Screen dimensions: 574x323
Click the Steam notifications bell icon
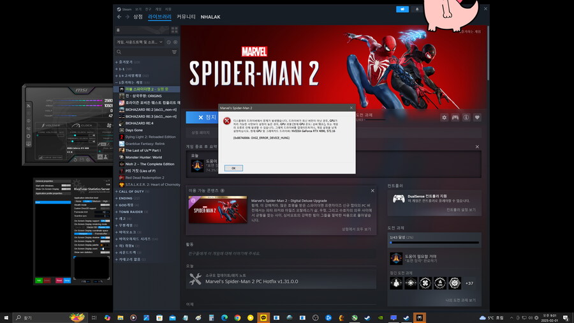pos(418,9)
